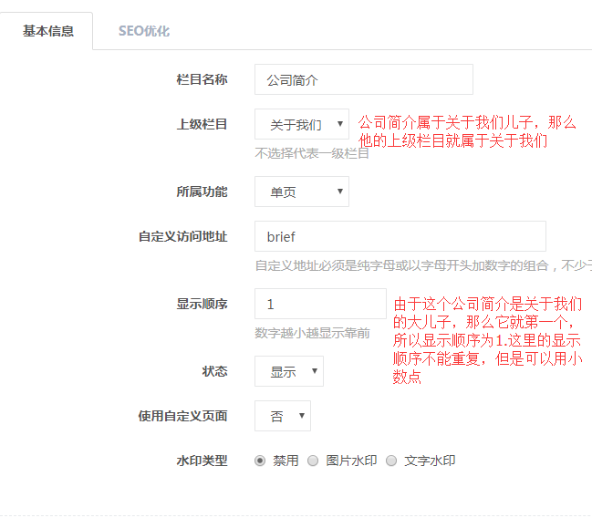
Task: Click the hint text 数字越小越显示靠前
Action: [312, 333]
